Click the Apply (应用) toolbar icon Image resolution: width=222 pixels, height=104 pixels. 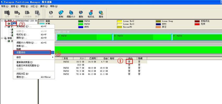point(7,13)
